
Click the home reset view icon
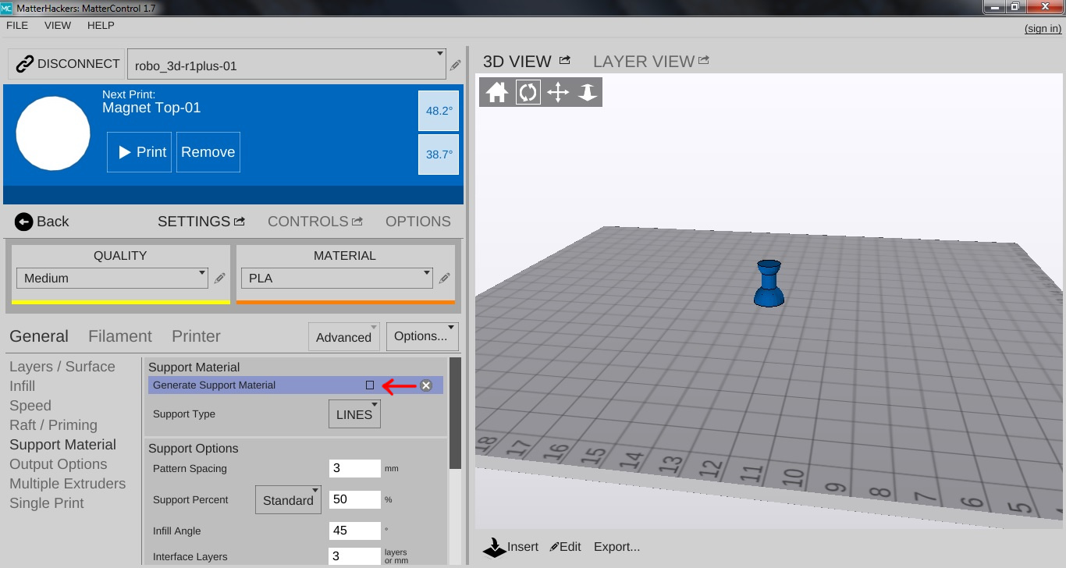tap(496, 93)
